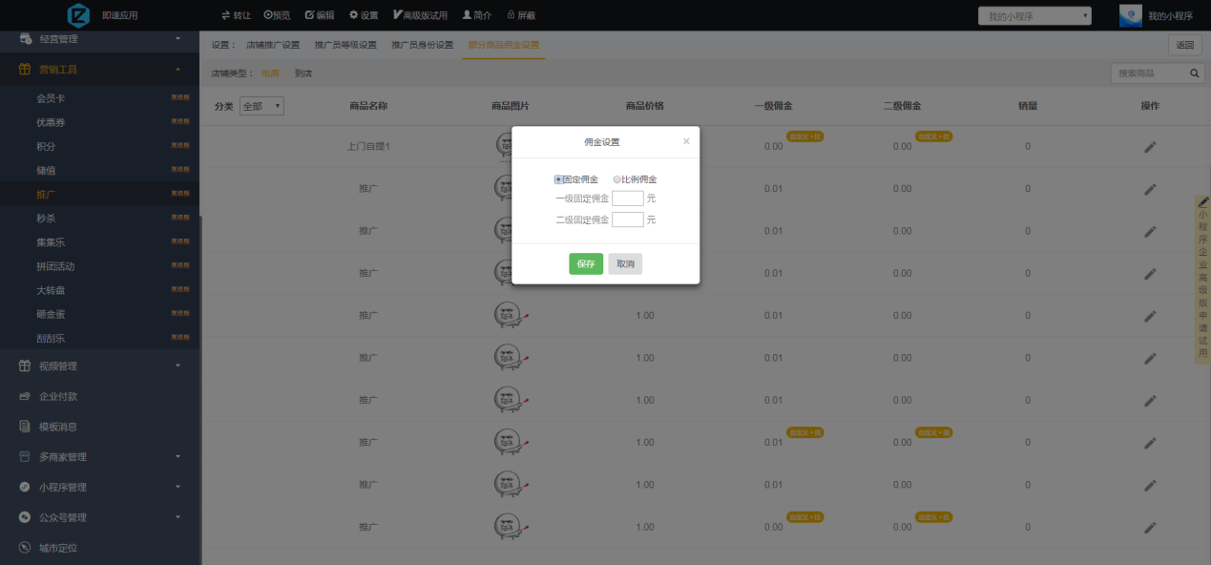Collapse the 营销工具 sidebar section
This screenshot has width=1211, height=565.
pyautogui.click(x=177, y=70)
